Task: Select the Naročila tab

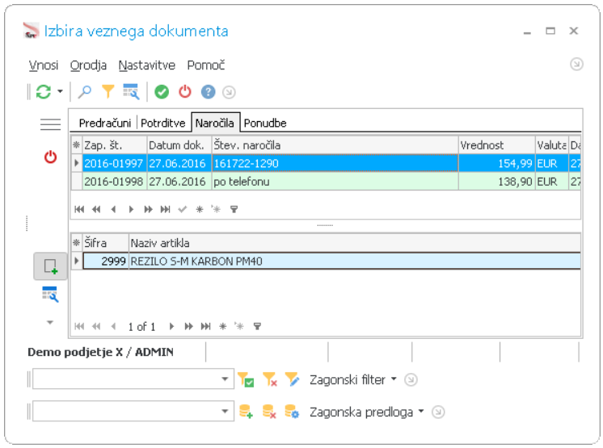Action: [214, 123]
